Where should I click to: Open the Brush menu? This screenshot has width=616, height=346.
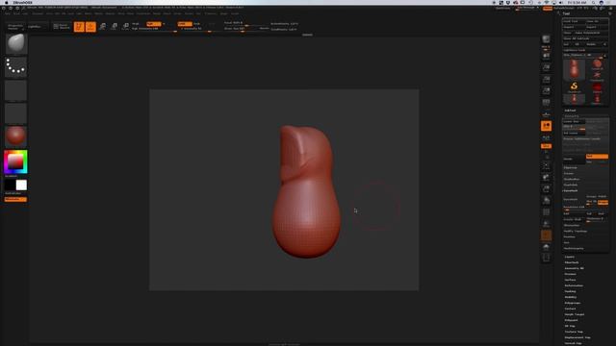pos(16,13)
